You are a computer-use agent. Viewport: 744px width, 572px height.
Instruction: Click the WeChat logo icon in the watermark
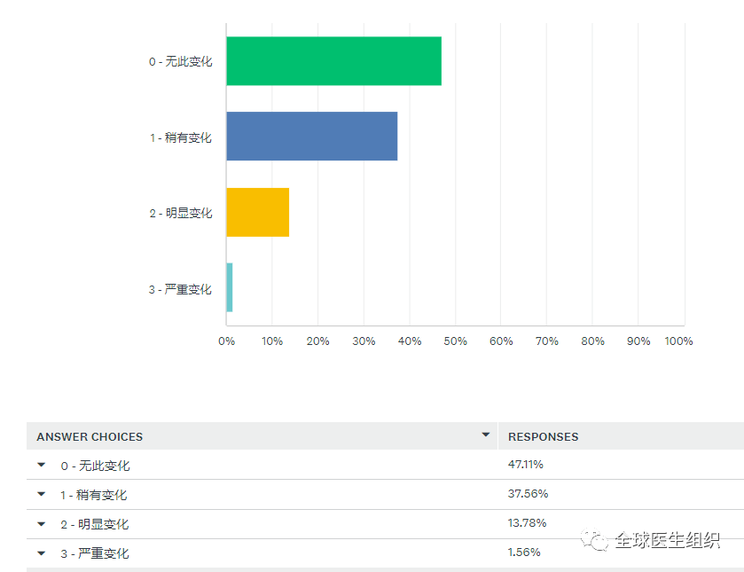point(594,540)
